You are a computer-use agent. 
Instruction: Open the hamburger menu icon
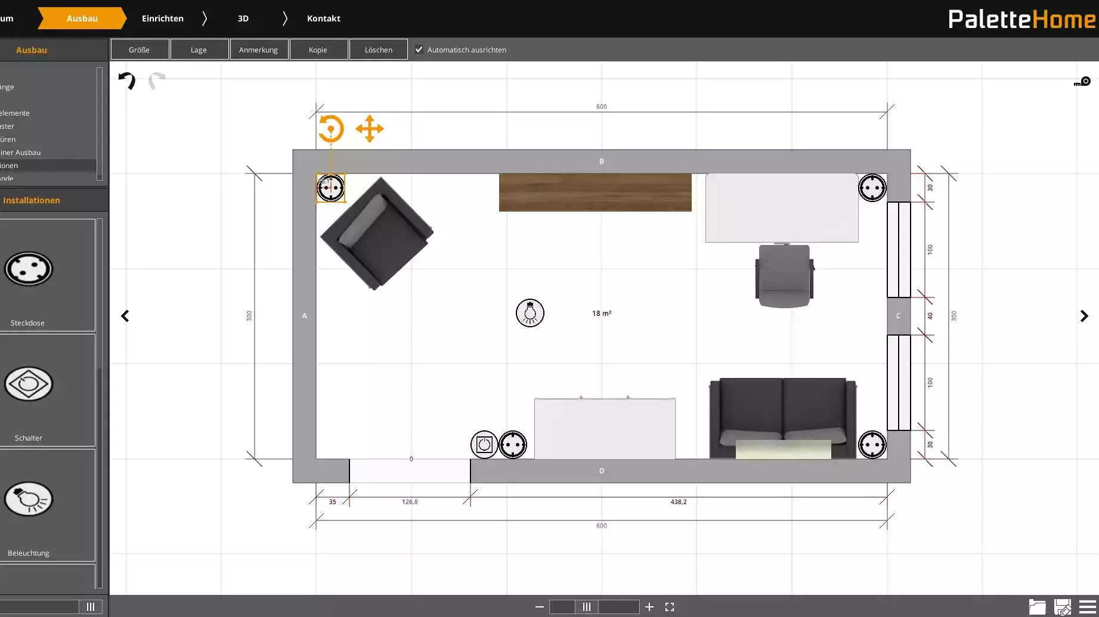coord(1087,607)
